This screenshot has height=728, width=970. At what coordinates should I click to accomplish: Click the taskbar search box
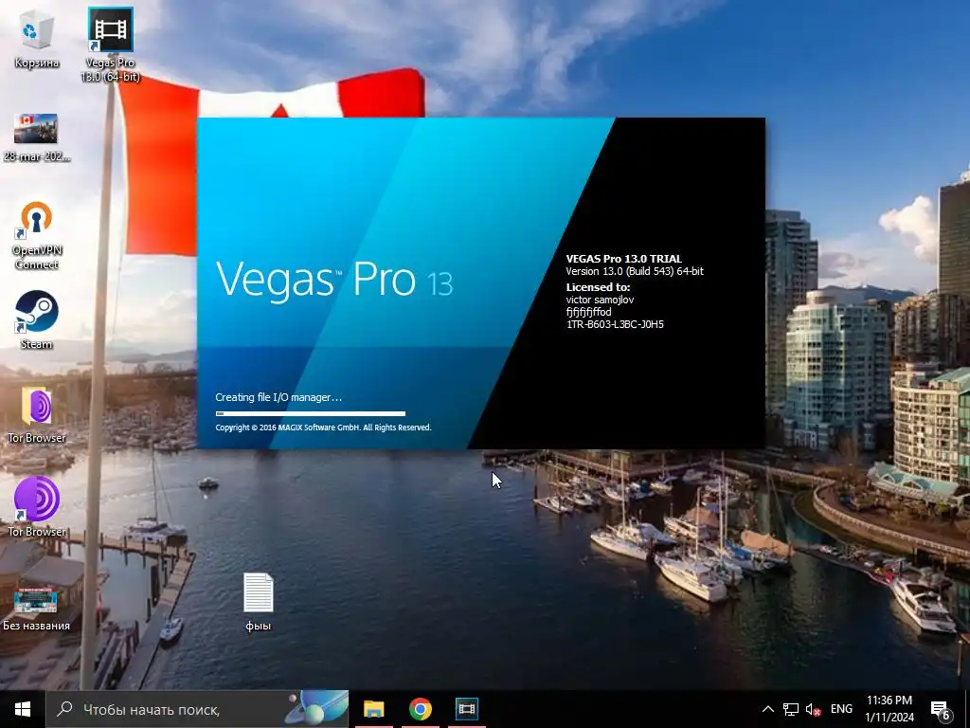[x=197, y=709]
